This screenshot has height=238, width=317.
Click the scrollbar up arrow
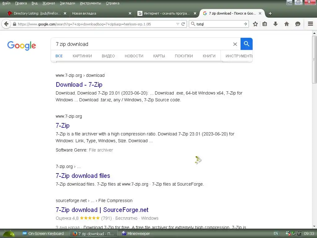pyautogui.click(x=314, y=33)
